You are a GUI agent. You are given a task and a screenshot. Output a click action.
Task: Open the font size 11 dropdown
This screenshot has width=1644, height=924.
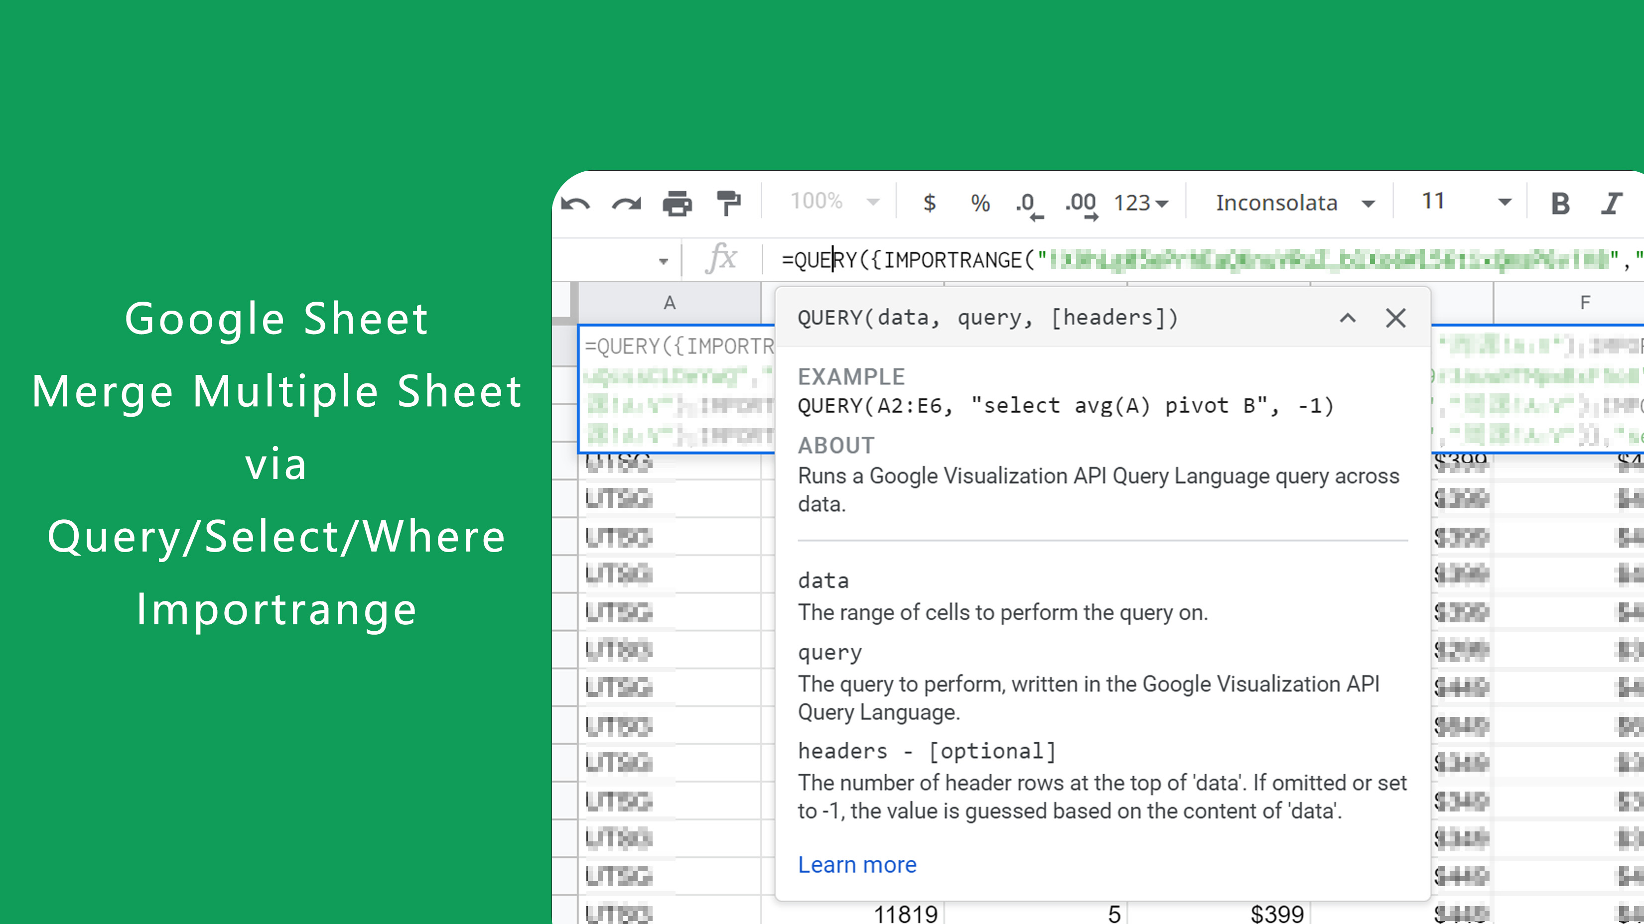click(1465, 202)
